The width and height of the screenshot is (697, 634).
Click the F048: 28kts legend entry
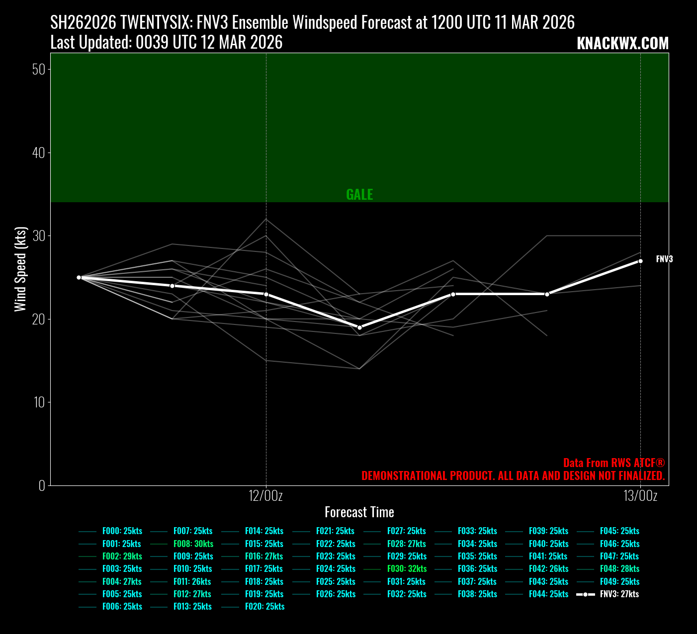(619, 569)
